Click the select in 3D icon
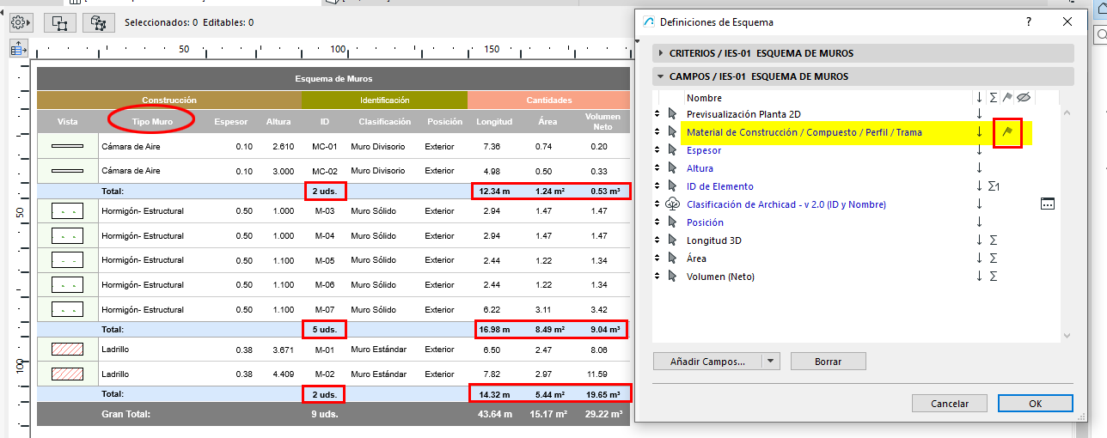1107x438 pixels. coord(98,22)
